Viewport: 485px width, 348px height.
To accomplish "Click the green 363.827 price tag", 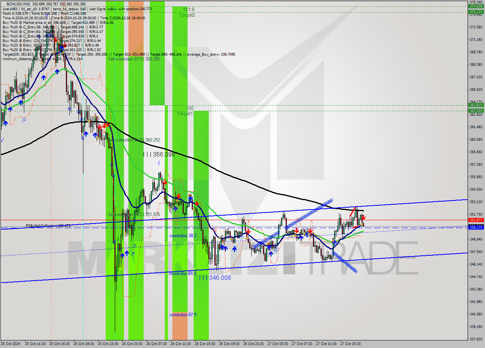I will point(476,105).
